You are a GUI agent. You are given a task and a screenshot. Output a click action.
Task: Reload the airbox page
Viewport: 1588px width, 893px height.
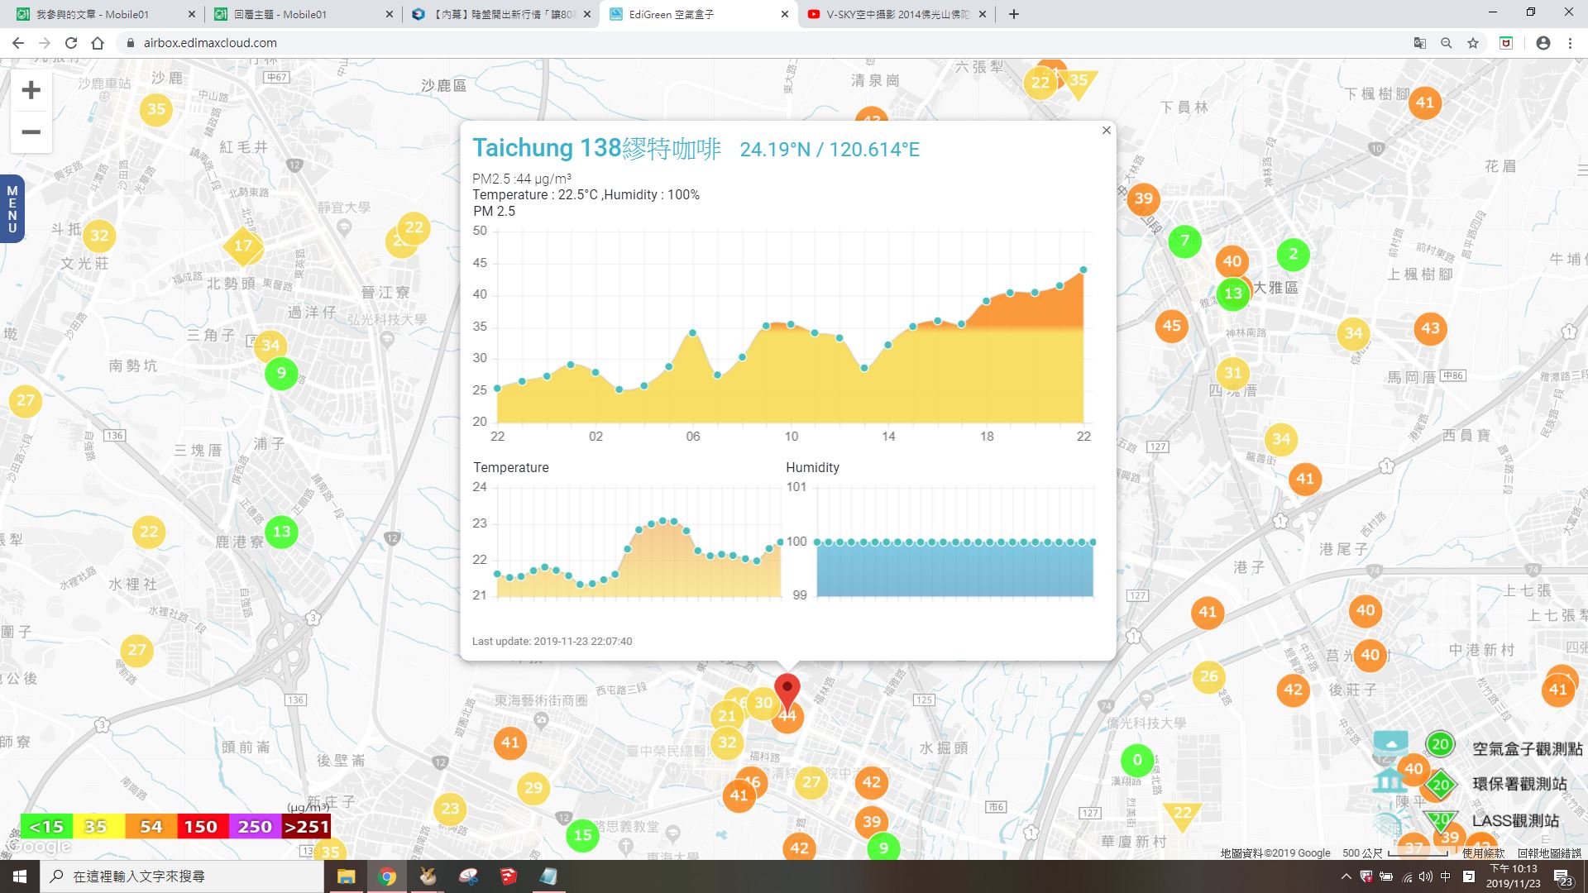[71, 43]
